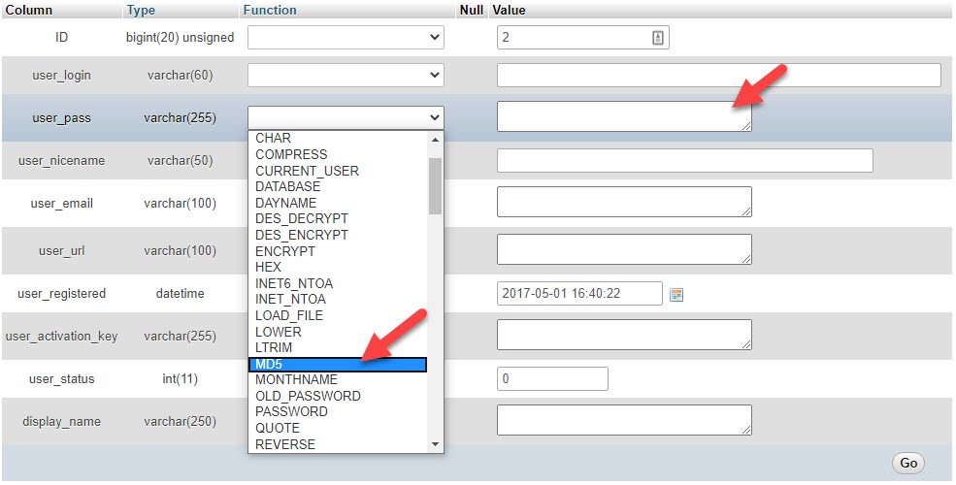
Task: Select CURRENT_USER function option
Action: click(x=308, y=172)
